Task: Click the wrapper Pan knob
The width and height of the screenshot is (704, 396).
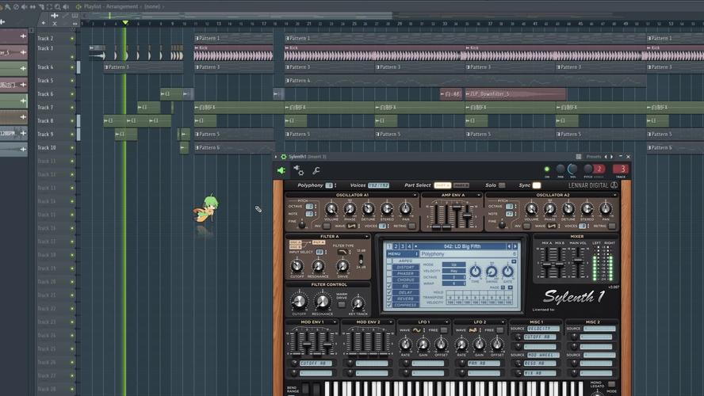Action: [561, 169]
